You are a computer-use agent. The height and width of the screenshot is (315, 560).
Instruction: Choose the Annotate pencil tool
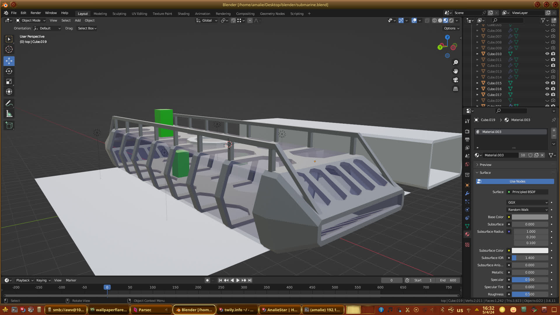(x=9, y=104)
